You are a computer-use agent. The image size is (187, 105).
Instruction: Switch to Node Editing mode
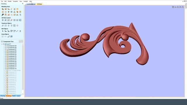tap(6, 31)
